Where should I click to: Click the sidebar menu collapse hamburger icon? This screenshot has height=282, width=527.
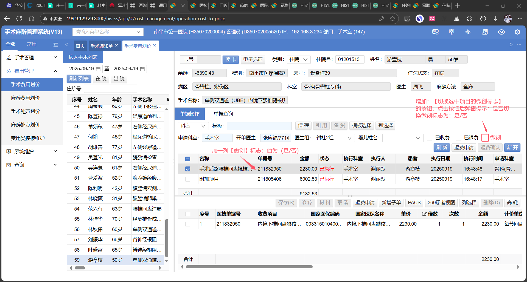click(56, 45)
